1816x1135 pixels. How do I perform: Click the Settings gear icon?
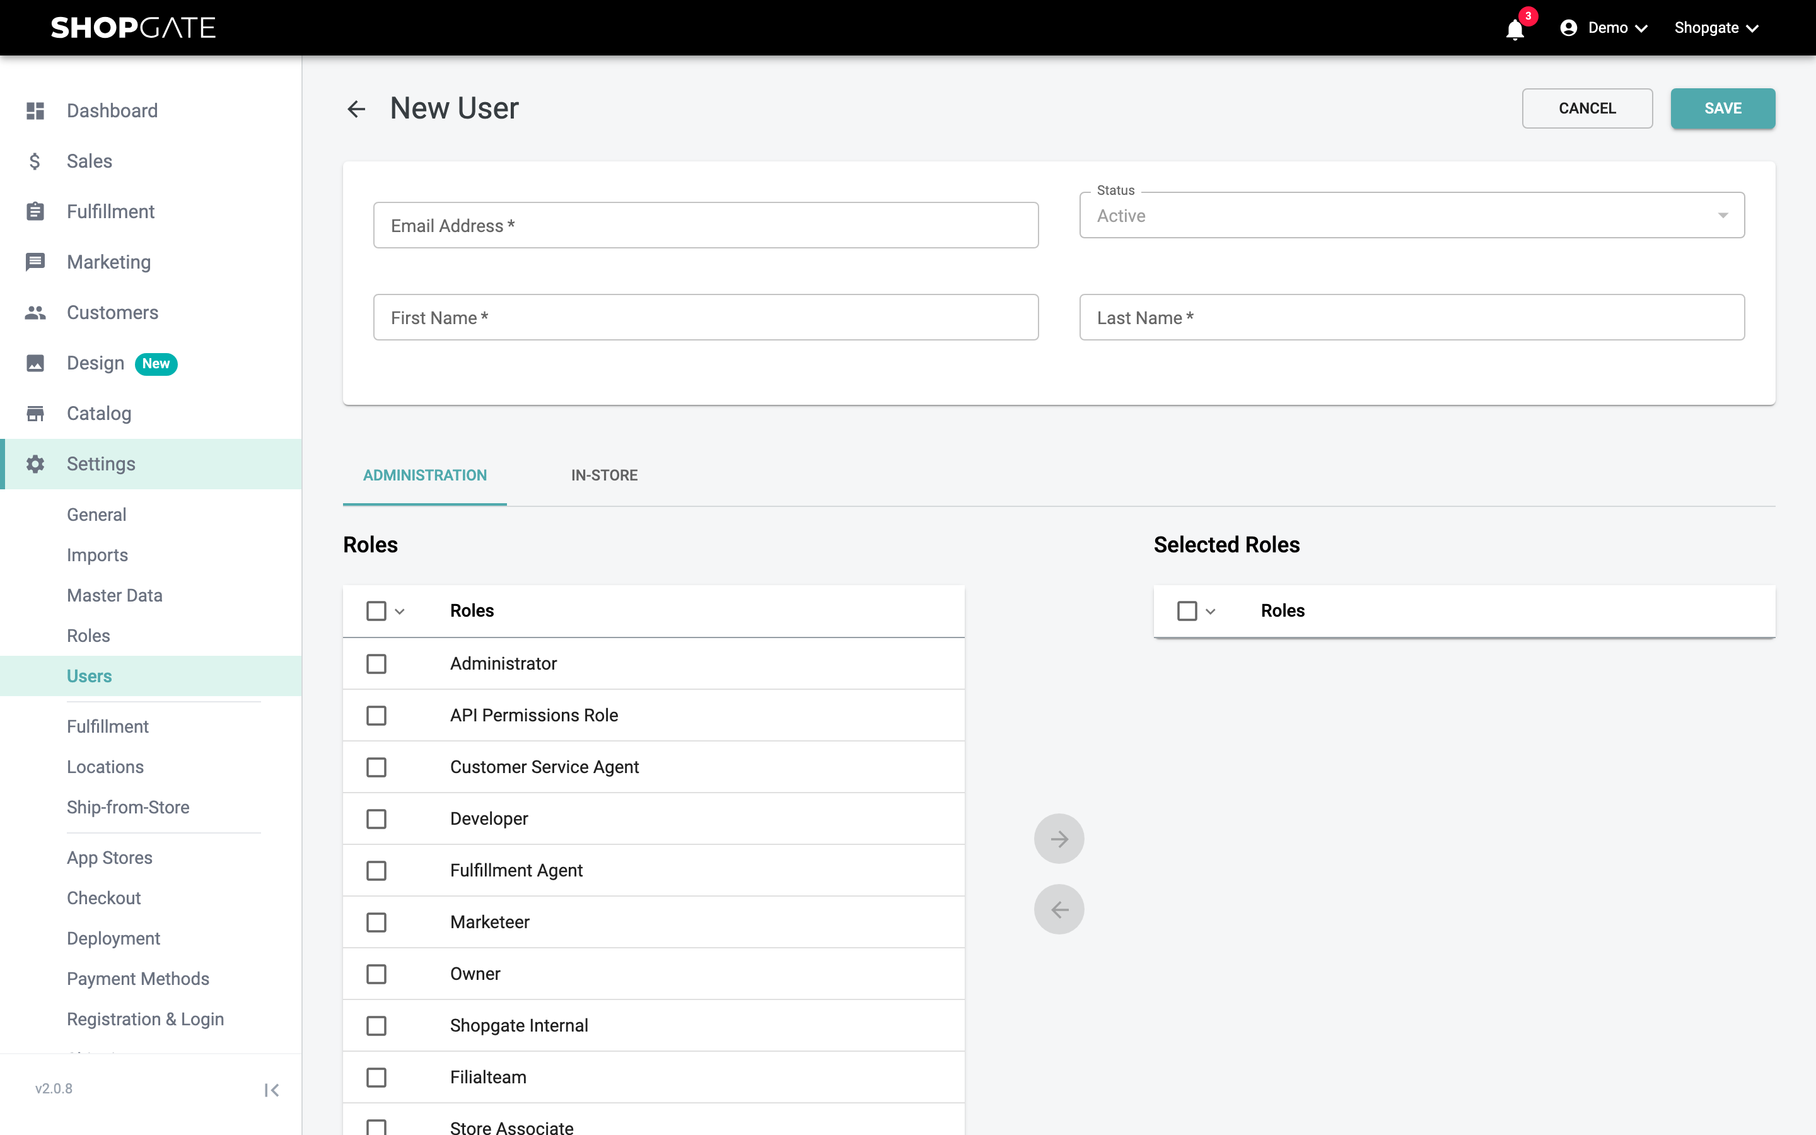click(x=35, y=463)
